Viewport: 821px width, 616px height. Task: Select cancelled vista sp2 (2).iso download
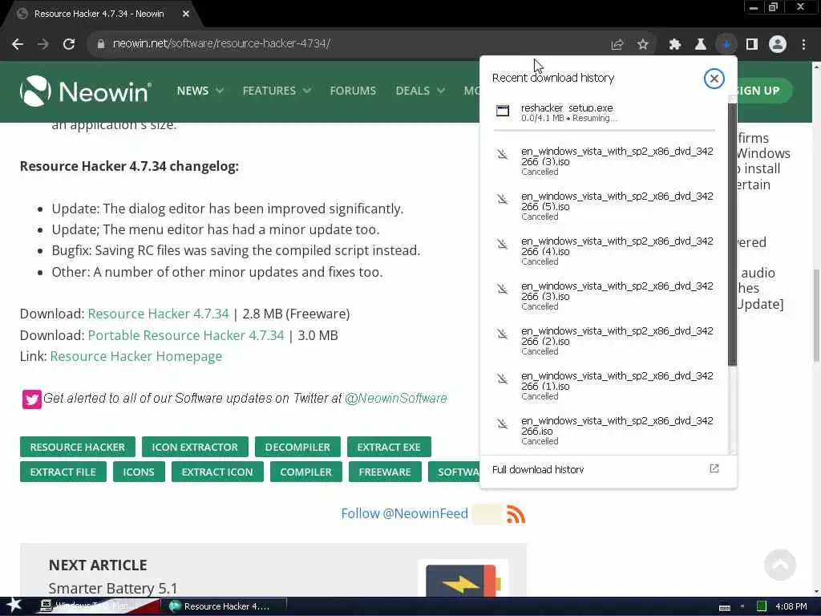[x=605, y=341]
